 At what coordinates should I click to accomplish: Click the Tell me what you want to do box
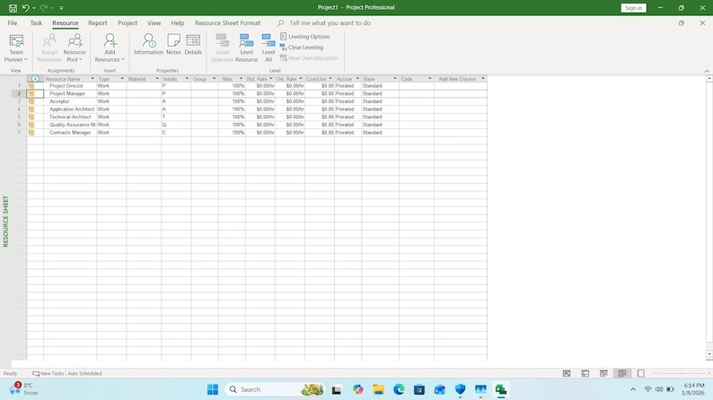coord(330,22)
